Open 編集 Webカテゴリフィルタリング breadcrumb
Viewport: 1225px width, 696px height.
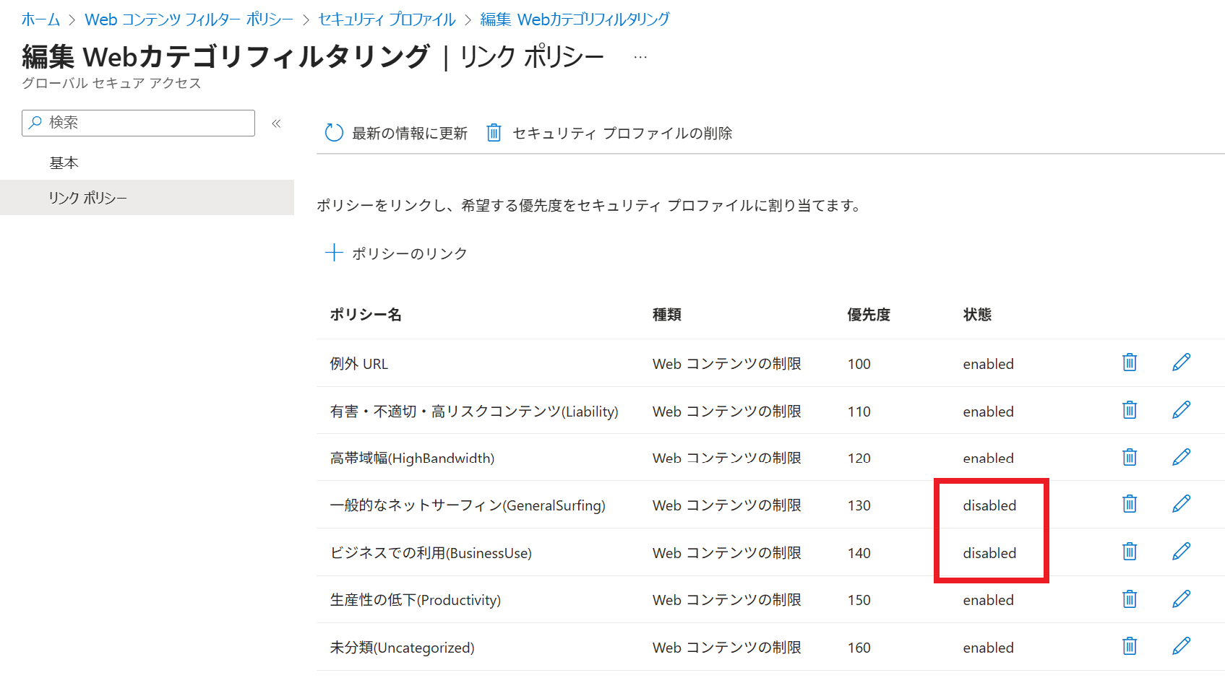coord(575,19)
